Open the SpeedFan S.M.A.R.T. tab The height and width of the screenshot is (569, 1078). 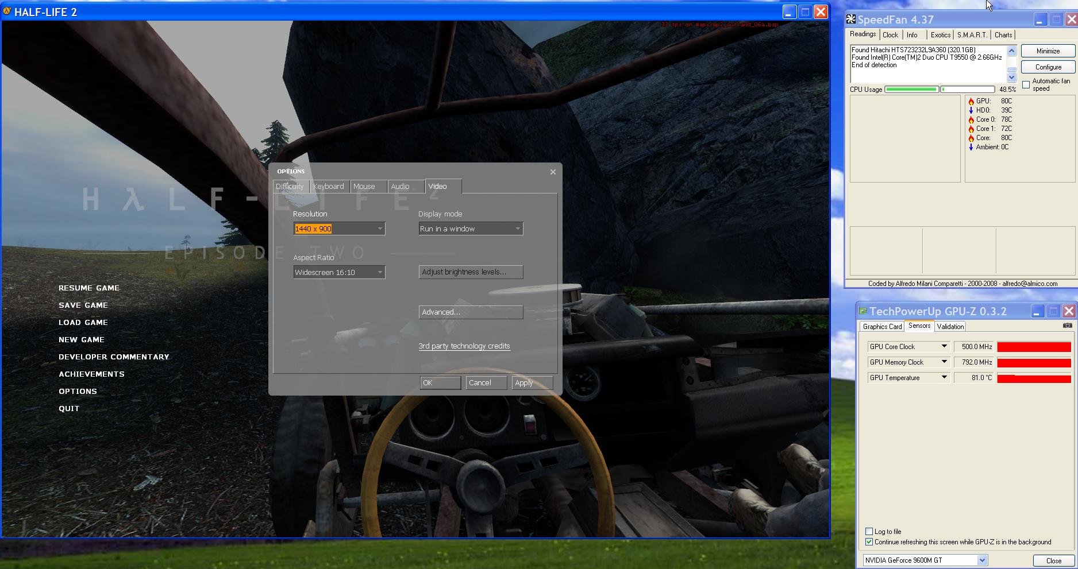(x=972, y=35)
